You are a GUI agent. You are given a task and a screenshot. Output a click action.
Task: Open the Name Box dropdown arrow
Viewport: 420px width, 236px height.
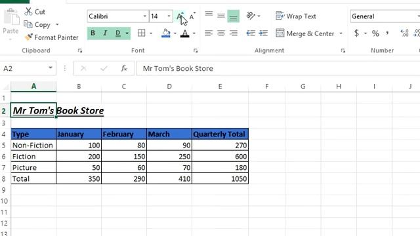click(x=51, y=68)
